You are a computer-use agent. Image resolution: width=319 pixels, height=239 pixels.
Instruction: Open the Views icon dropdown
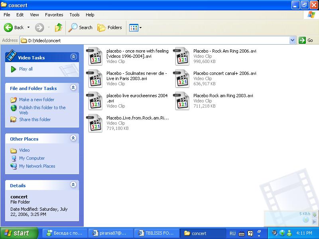135,27
